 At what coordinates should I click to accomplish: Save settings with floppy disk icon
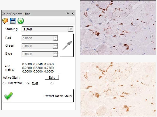tap(13, 21)
